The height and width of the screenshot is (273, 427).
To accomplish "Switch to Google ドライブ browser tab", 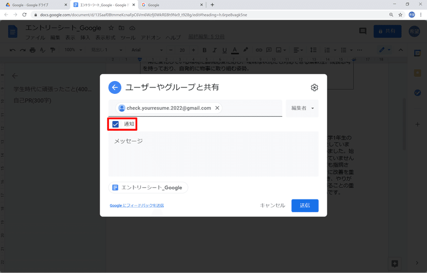I will [x=35, y=5].
